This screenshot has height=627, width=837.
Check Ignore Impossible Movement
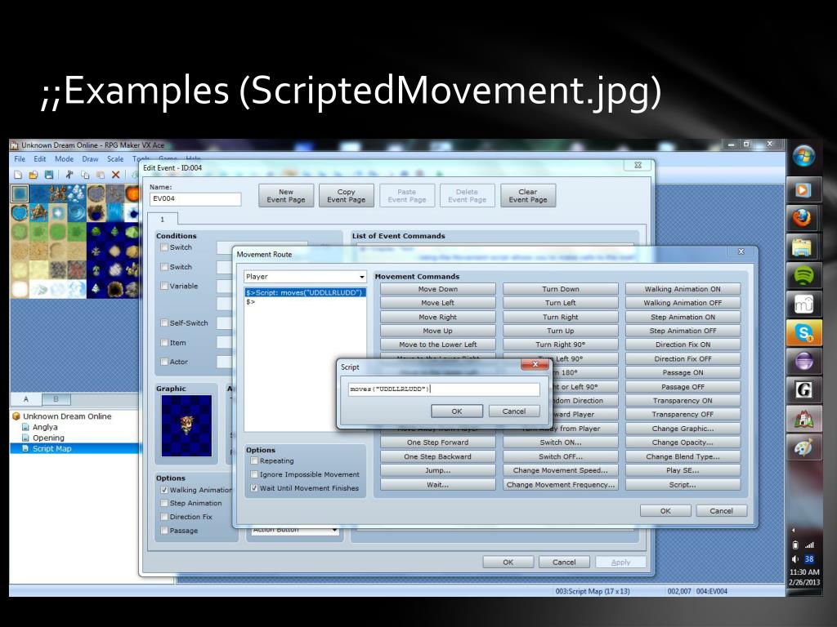pos(255,474)
